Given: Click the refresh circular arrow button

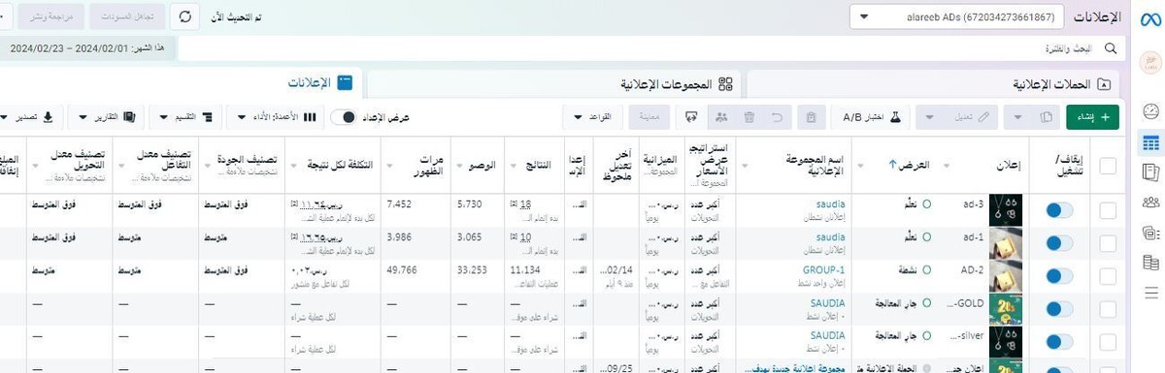Looking at the screenshot, I should (x=184, y=17).
